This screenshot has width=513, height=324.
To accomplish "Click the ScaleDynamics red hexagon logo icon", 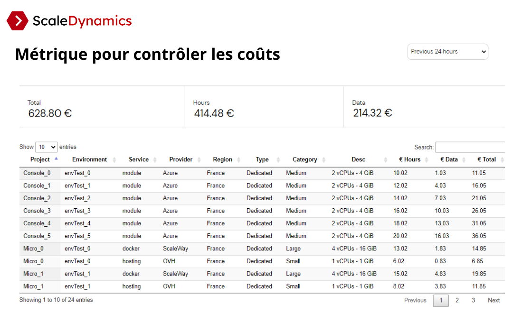I will (18, 21).
